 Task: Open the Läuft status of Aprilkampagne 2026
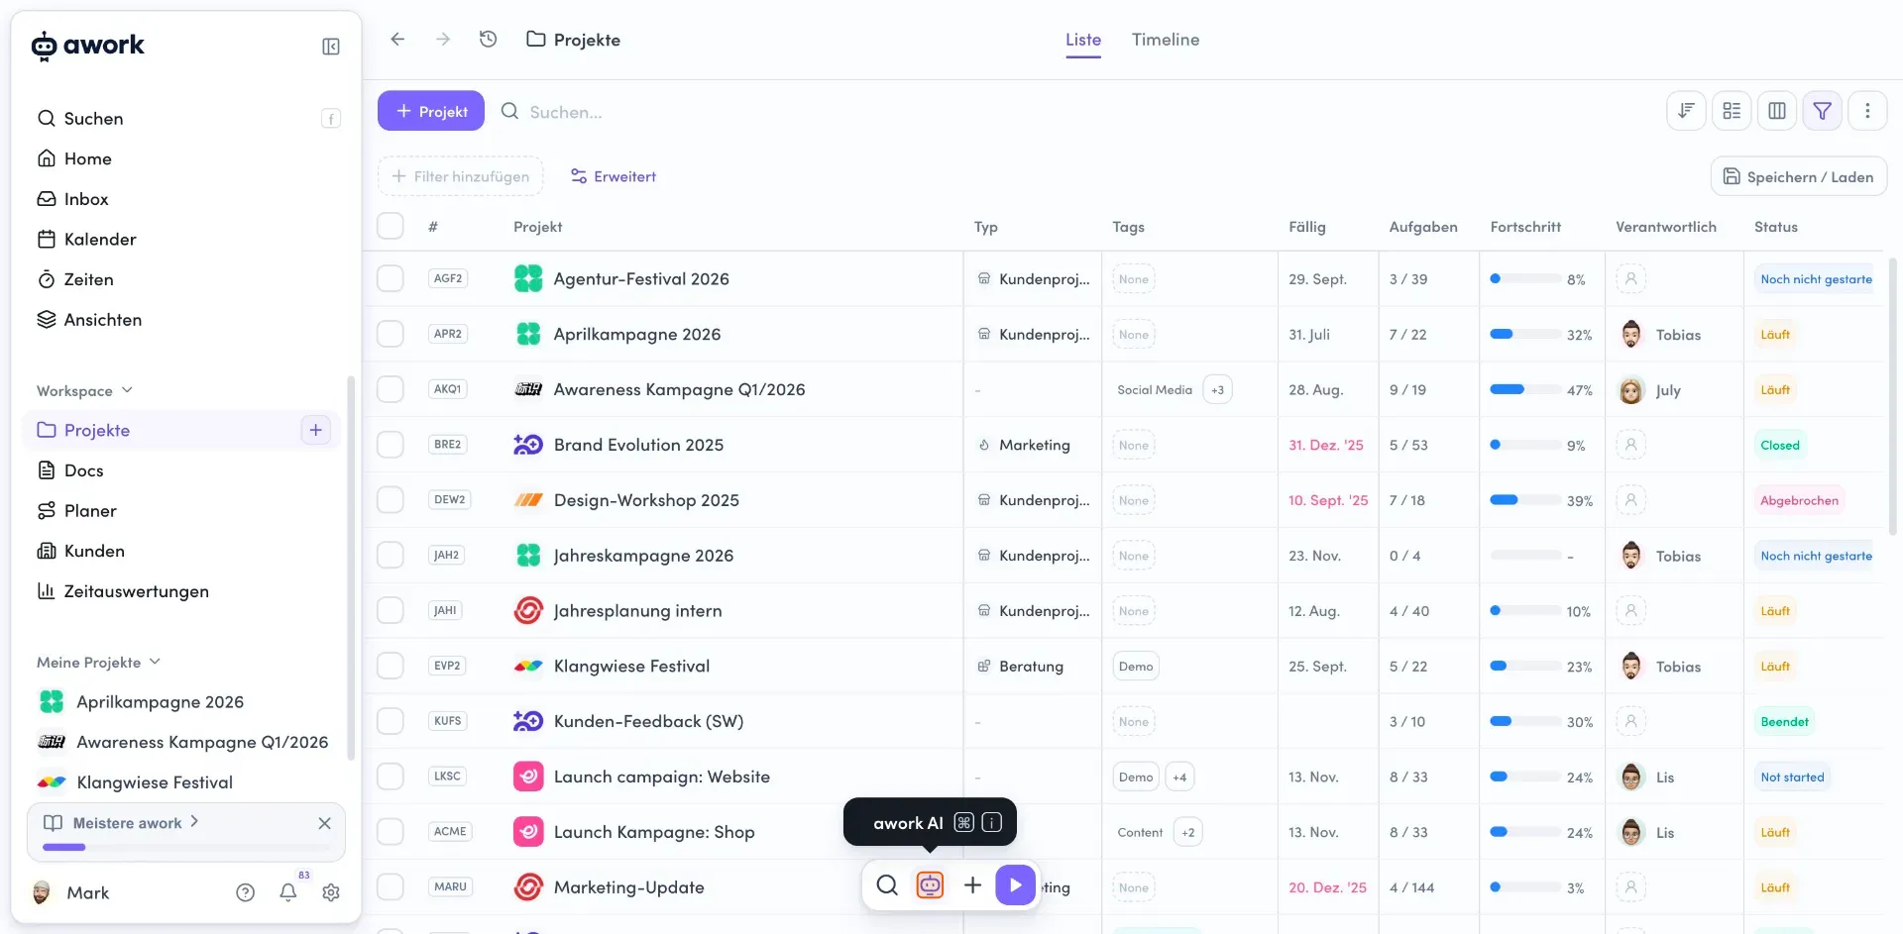(1775, 334)
